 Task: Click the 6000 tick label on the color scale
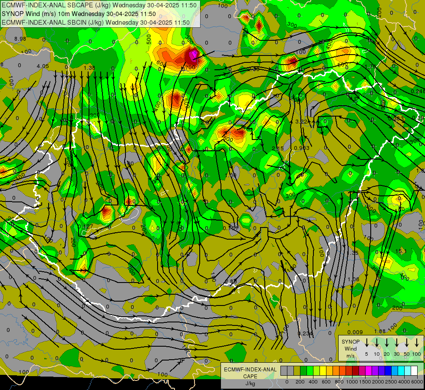click(x=417, y=382)
